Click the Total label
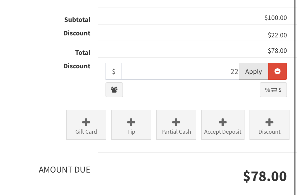This screenshot has width=297, height=195. (x=83, y=53)
